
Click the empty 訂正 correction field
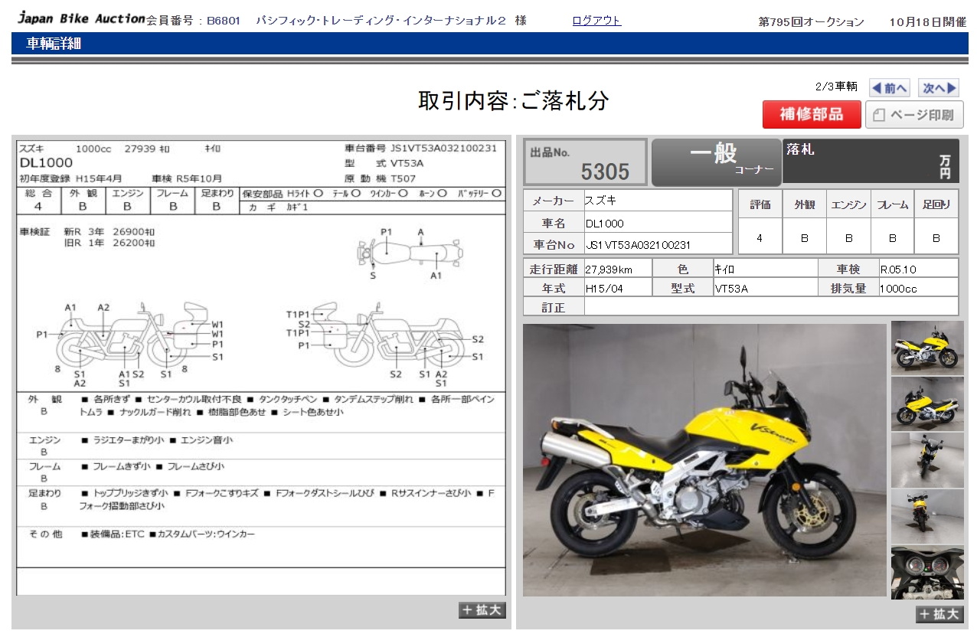point(770,307)
